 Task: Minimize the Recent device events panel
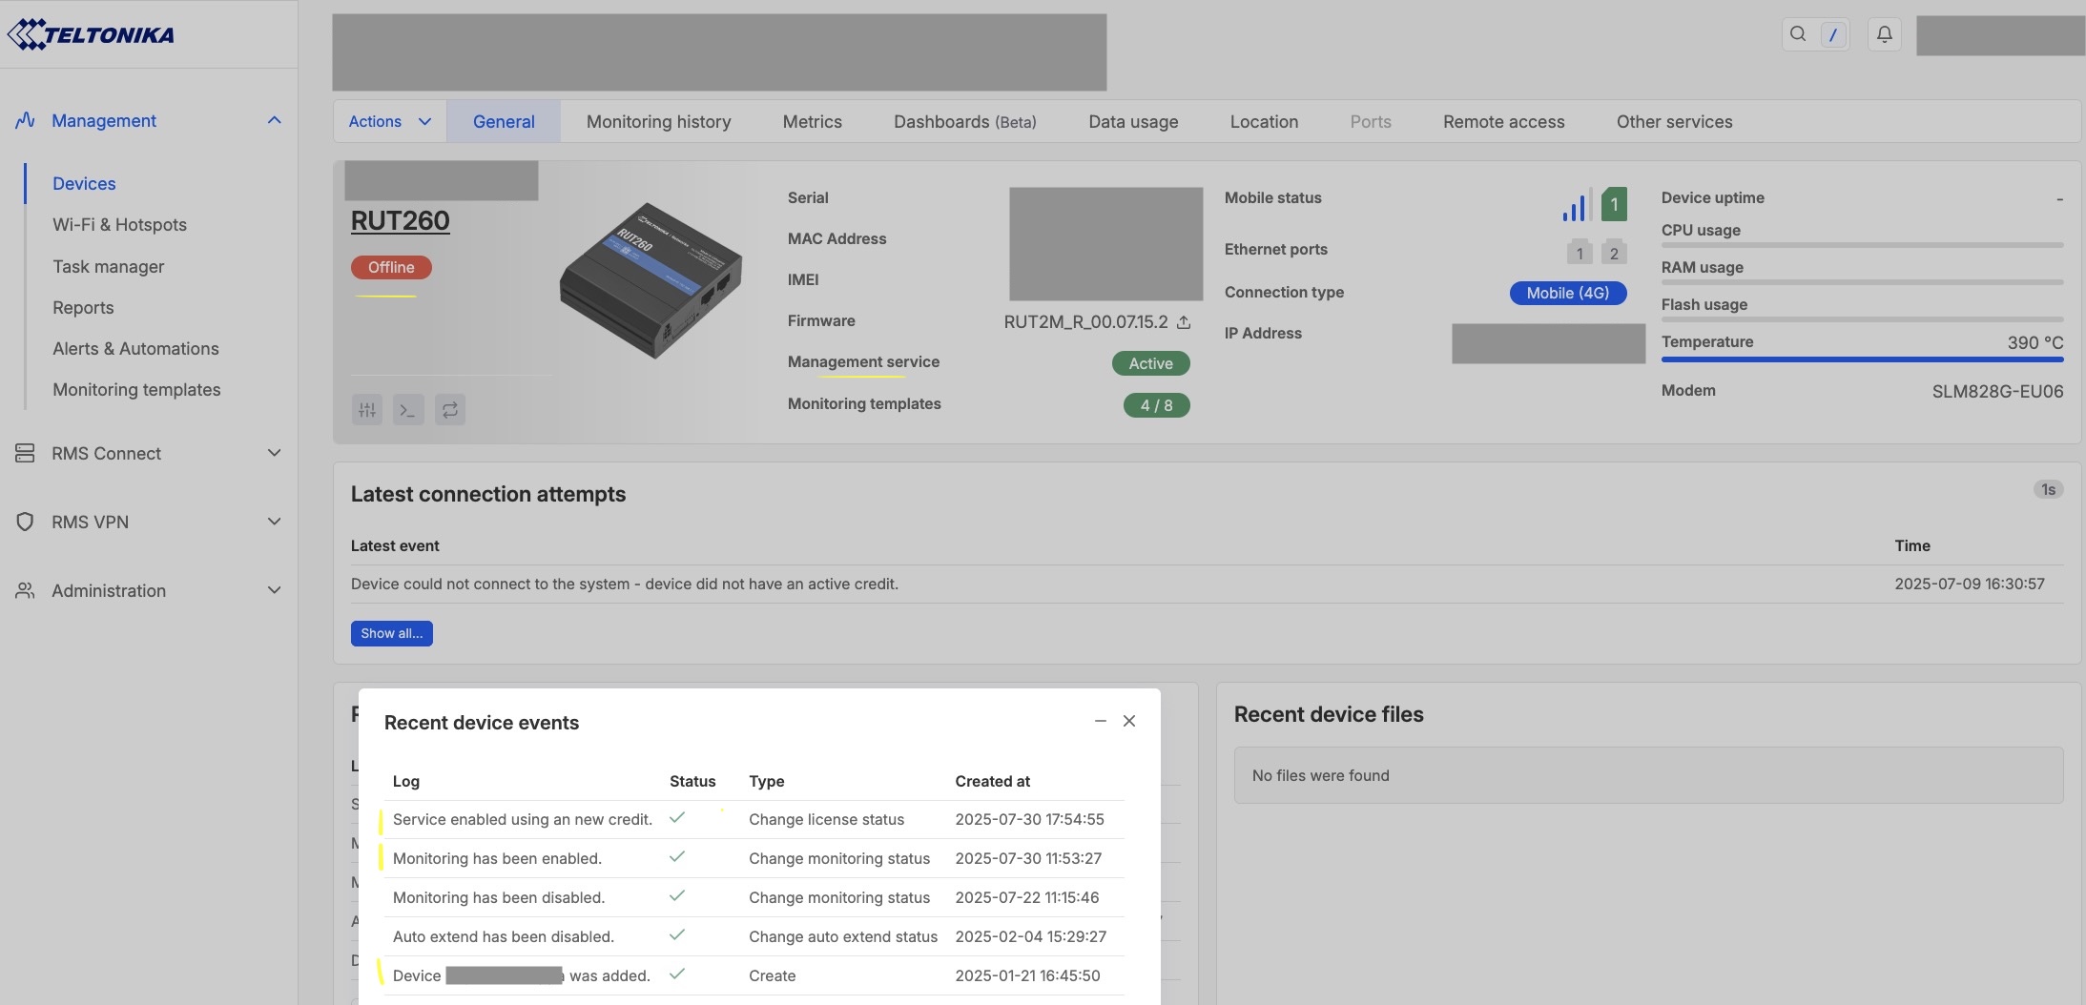[x=1100, y=721]
